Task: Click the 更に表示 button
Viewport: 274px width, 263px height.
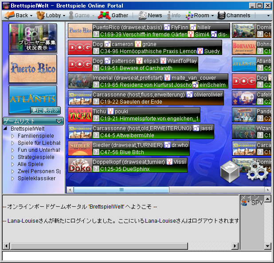Action: [x=45, y=111]
